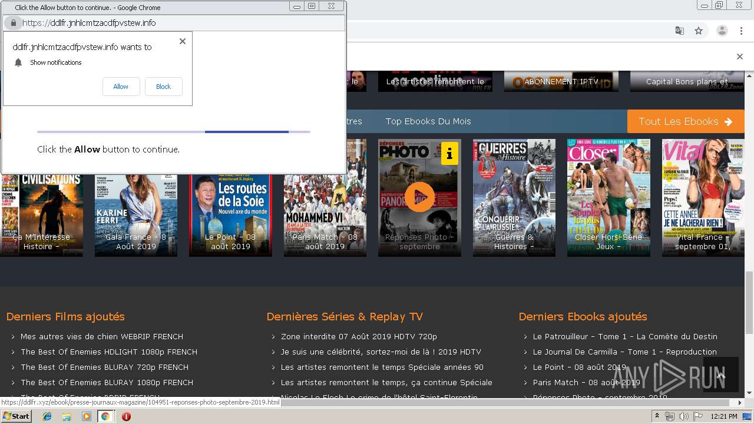Viewport: 754px width, 424px height.
Task: Click the back-to-top arrow button
Action: 720,375
